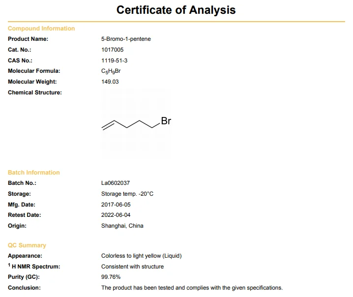Screen dimensions: 353x297
Task: Click the QC Summary section heading
Action: click(x=27, y=245)
